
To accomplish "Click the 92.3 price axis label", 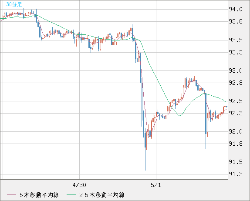I will point(236,113).
